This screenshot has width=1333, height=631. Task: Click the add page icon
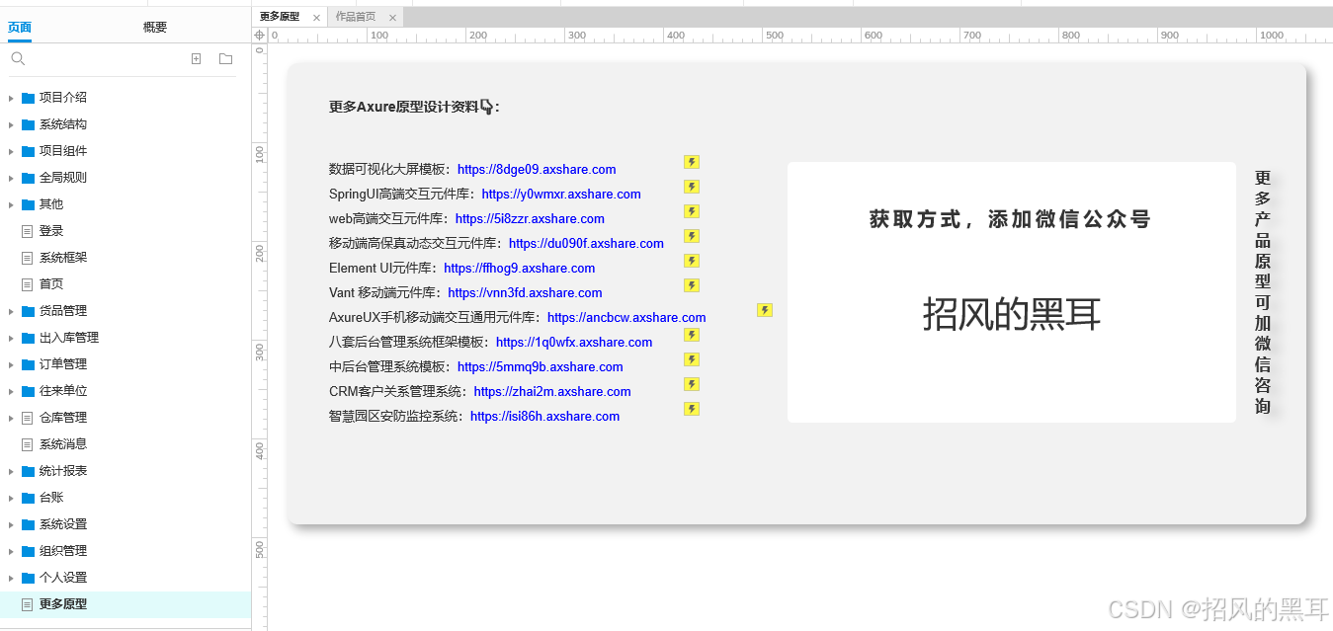[196, 59]
